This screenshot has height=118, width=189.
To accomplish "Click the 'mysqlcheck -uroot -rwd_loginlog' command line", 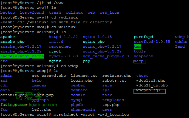I will coord(91,114).
